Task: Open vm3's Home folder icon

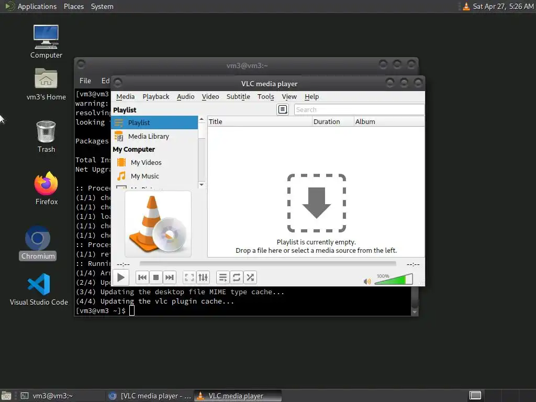Action: (46, 84)
